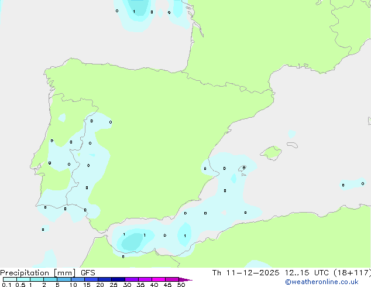Click the '50' legend scale label
The width and height of the screenshot is (371, 287).
(x=181, y=285)
